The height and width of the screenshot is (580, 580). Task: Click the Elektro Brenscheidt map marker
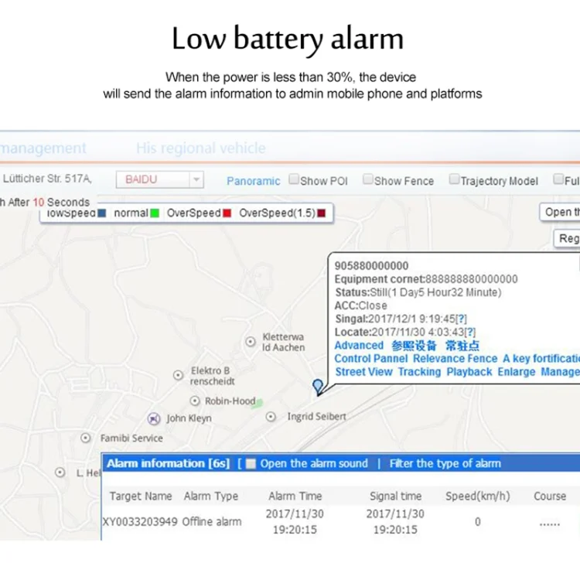pyautogui.click(x=179, y=376)
